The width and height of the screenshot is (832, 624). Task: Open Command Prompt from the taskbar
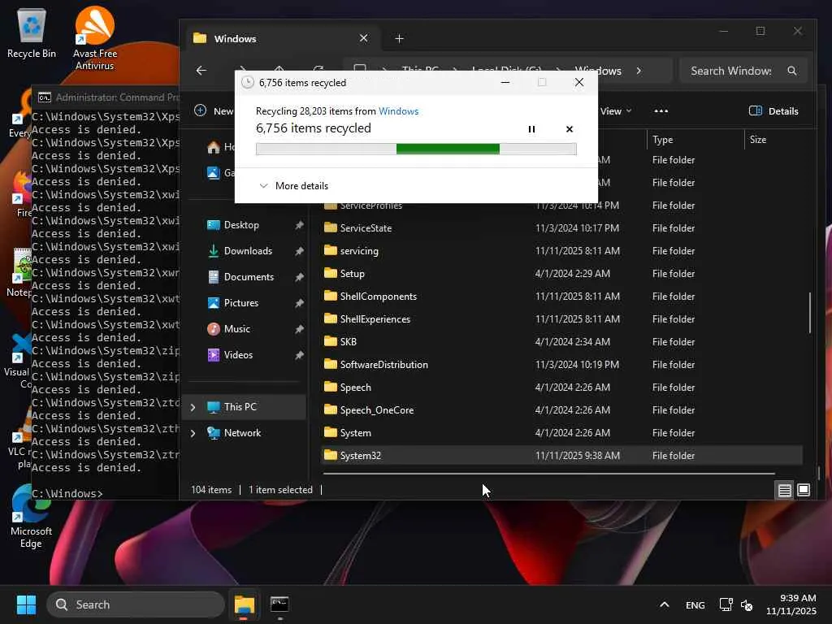(279, 604)
